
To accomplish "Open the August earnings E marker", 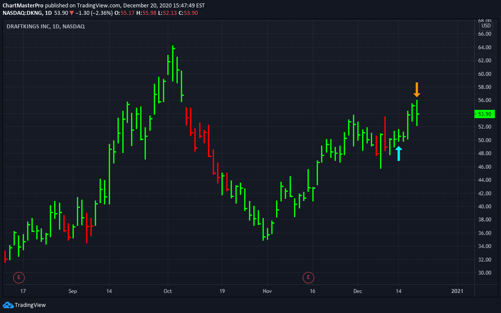I will point(19,277).
